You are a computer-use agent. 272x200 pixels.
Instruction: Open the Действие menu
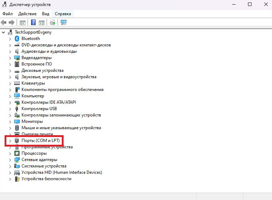[28, 14]
